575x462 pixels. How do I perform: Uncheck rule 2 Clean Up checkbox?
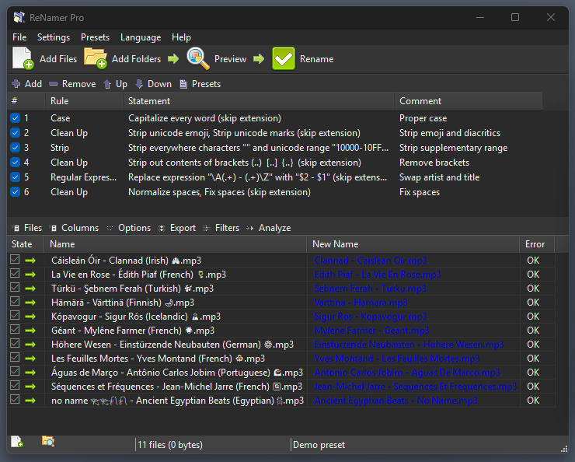click(15, 132)
